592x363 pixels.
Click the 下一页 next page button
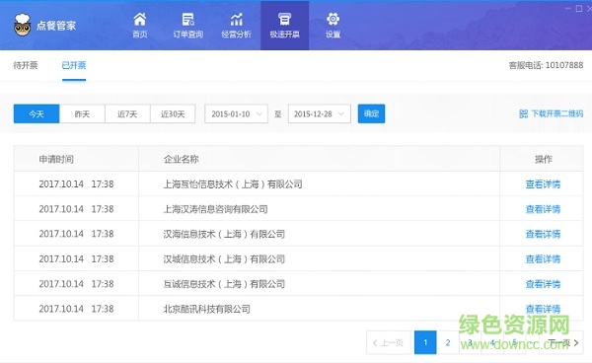click(561, 342)
